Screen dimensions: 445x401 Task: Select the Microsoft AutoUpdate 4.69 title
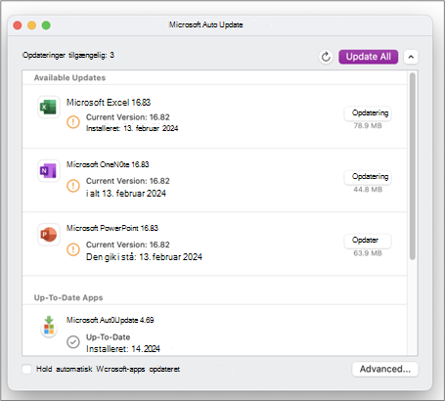pos(111,320)
